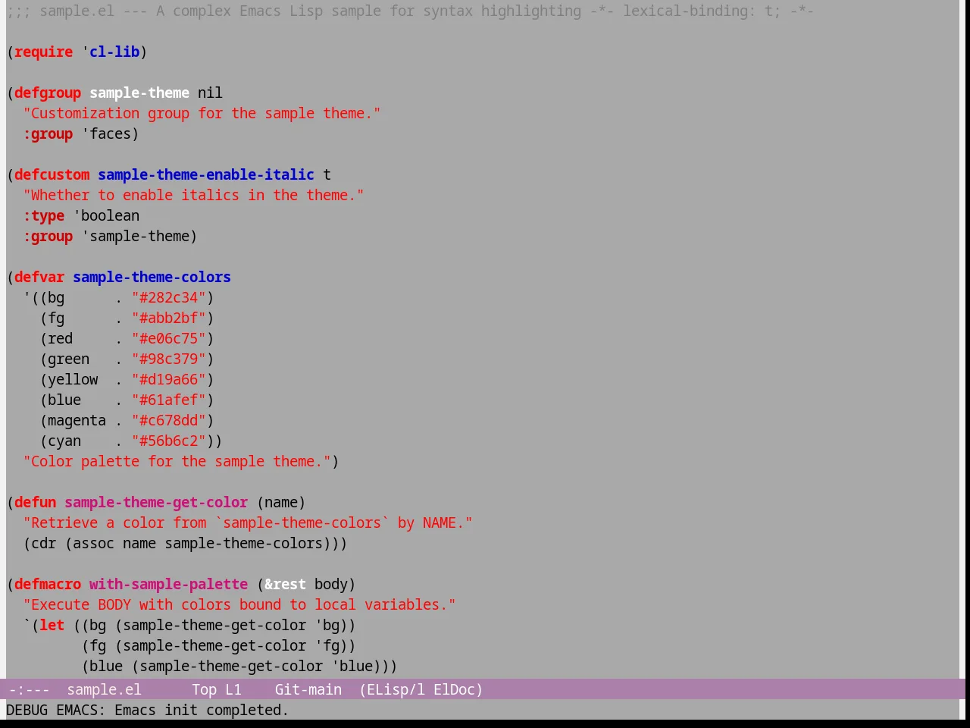Click 'sample-theme-colors' after defvar
The height and width of the screenshot is (728, 970).
click(152, 277)
